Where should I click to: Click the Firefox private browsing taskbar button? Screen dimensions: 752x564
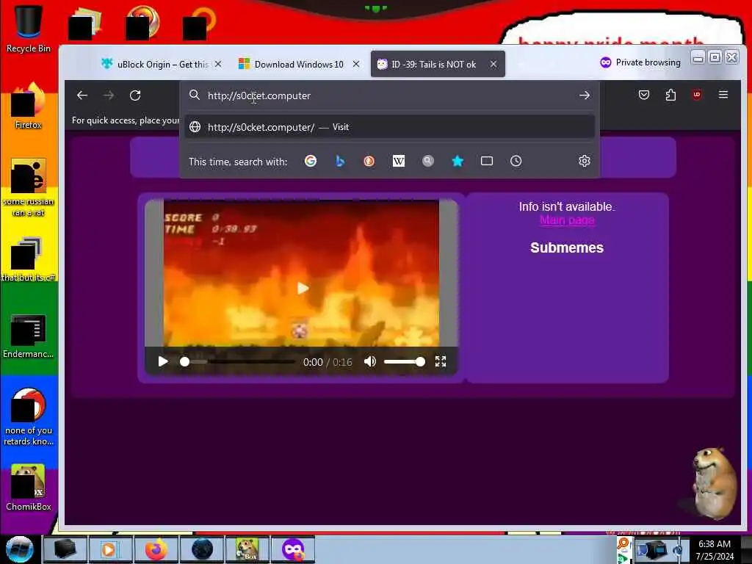coord(293,549)
